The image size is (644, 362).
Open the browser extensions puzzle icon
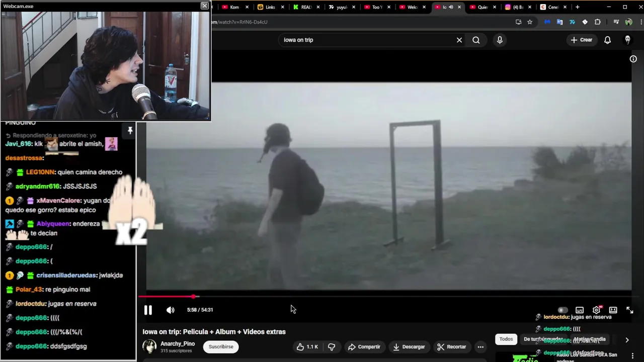(598, 22)
